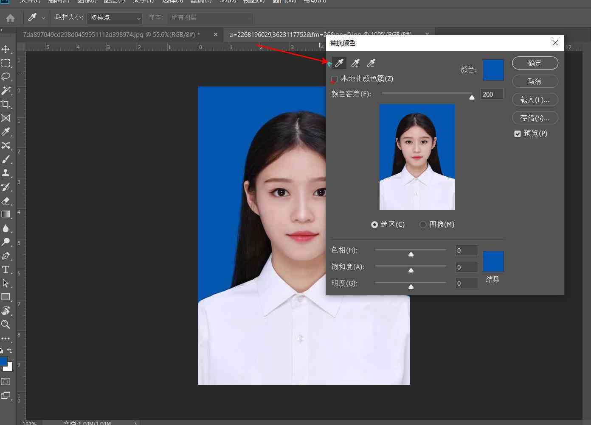Screen dimensions: 591x425
Task: Expand the status bar document info arrow
Action: point(135,423)
